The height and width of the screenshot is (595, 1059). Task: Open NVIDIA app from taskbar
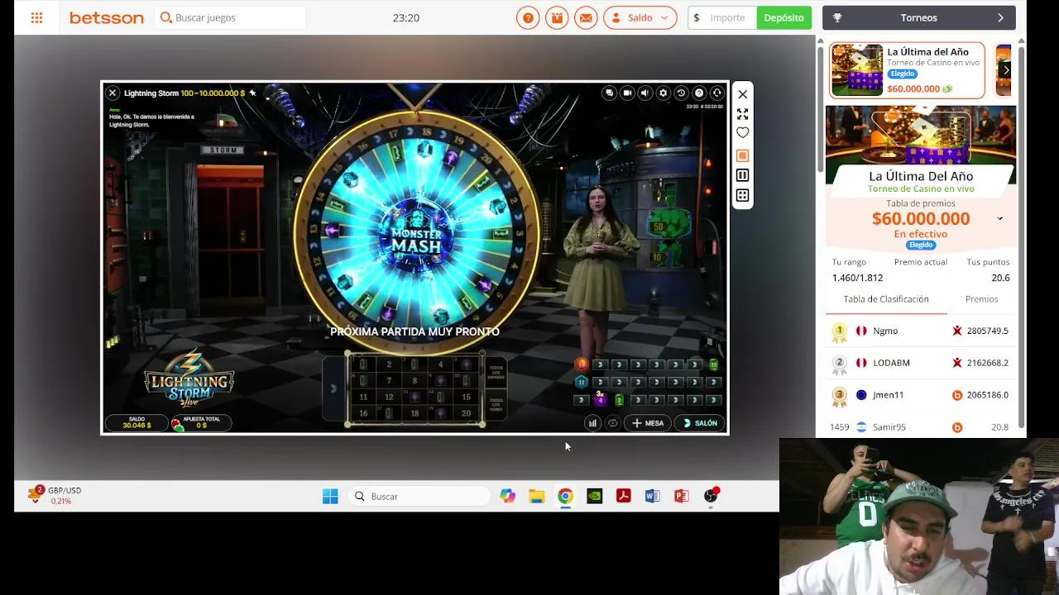click(x=594, y=496)
